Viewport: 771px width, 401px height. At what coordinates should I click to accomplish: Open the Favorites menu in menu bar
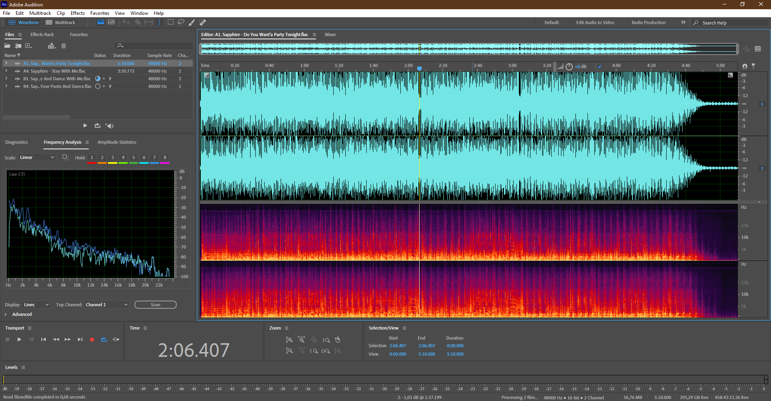coord(100,13)
